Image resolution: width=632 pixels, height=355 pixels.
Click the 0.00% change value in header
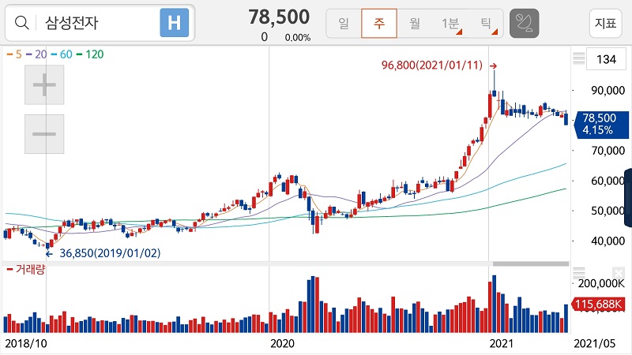pos(298,37)
